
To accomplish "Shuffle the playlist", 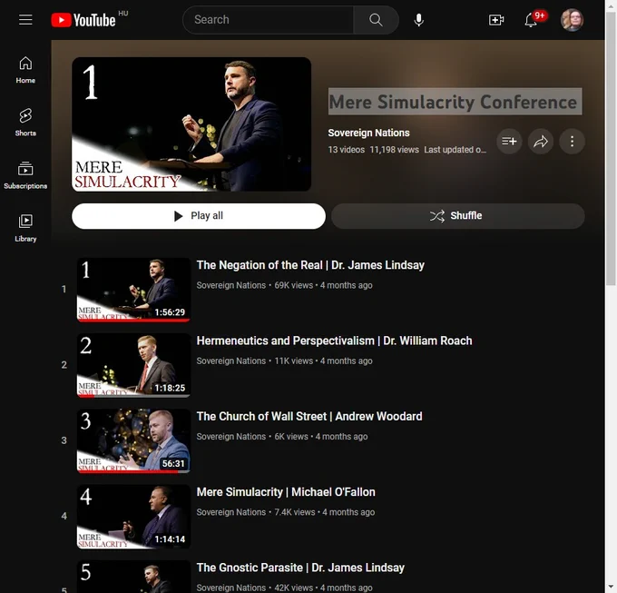I will coord(458,216).
